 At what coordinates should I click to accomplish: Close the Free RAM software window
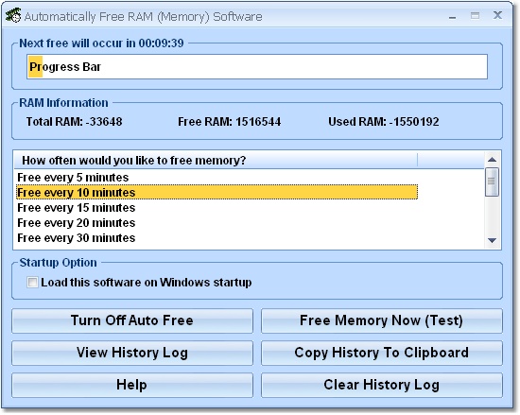point(497,15)
